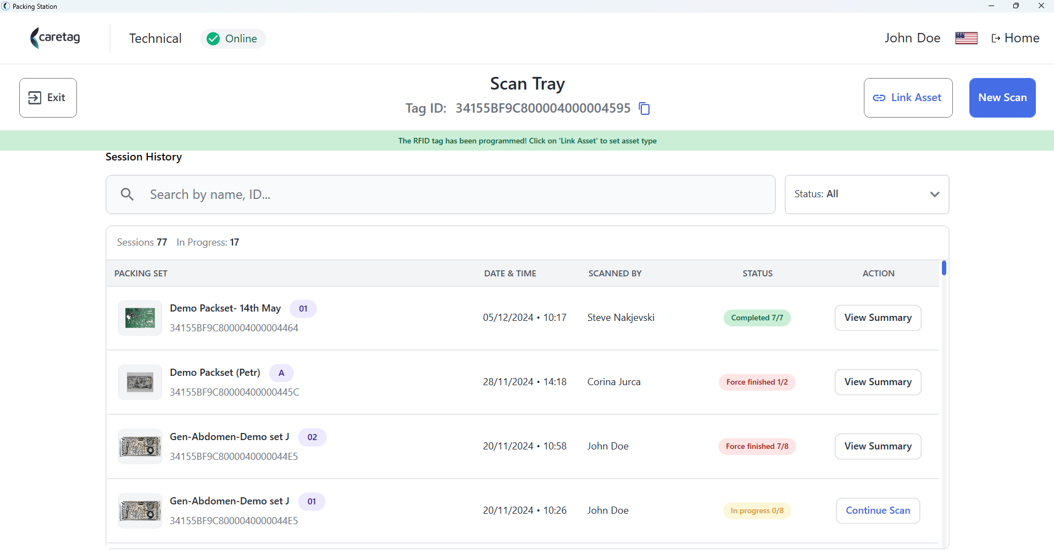1054x550 pixels.
Task: Go to Home
Action: (x=1015, y=38)
